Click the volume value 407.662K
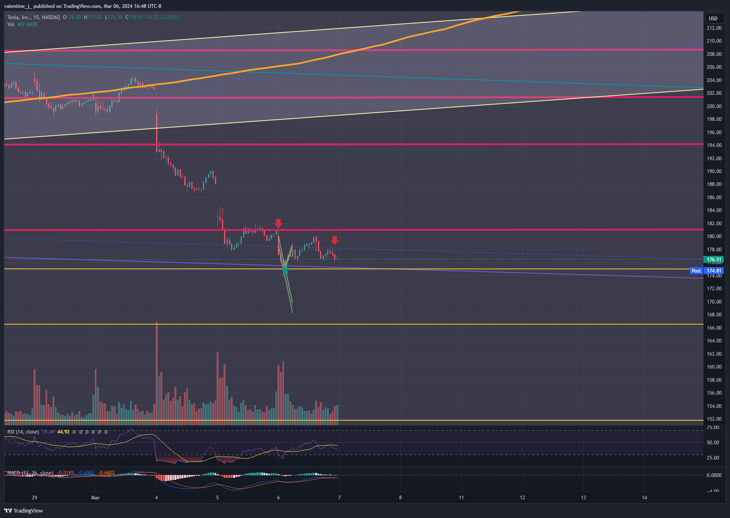This screenshot has height=518, width=730. pyautogui.click(x=27, y=24)
